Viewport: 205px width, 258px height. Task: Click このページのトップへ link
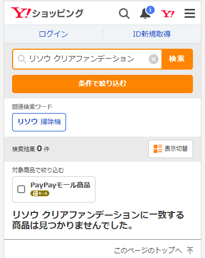[x=148, y=251]
